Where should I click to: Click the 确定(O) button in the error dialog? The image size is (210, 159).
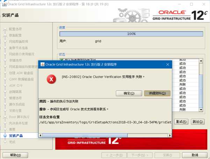(x=129, y=93)
